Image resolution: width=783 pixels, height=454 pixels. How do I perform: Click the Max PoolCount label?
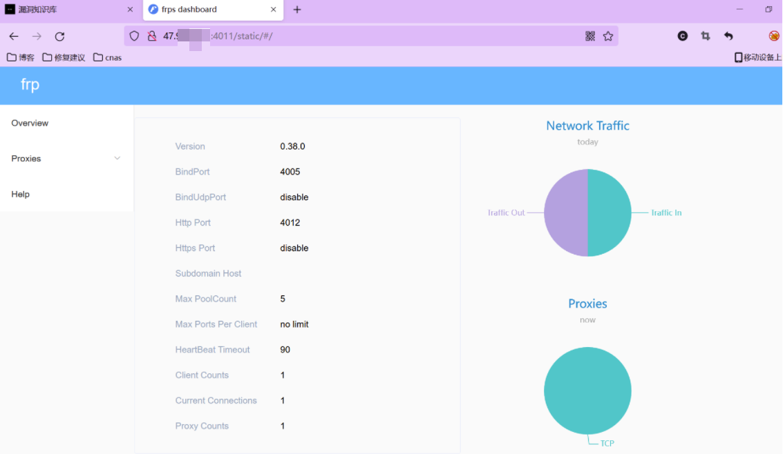(x=206, y=299)
